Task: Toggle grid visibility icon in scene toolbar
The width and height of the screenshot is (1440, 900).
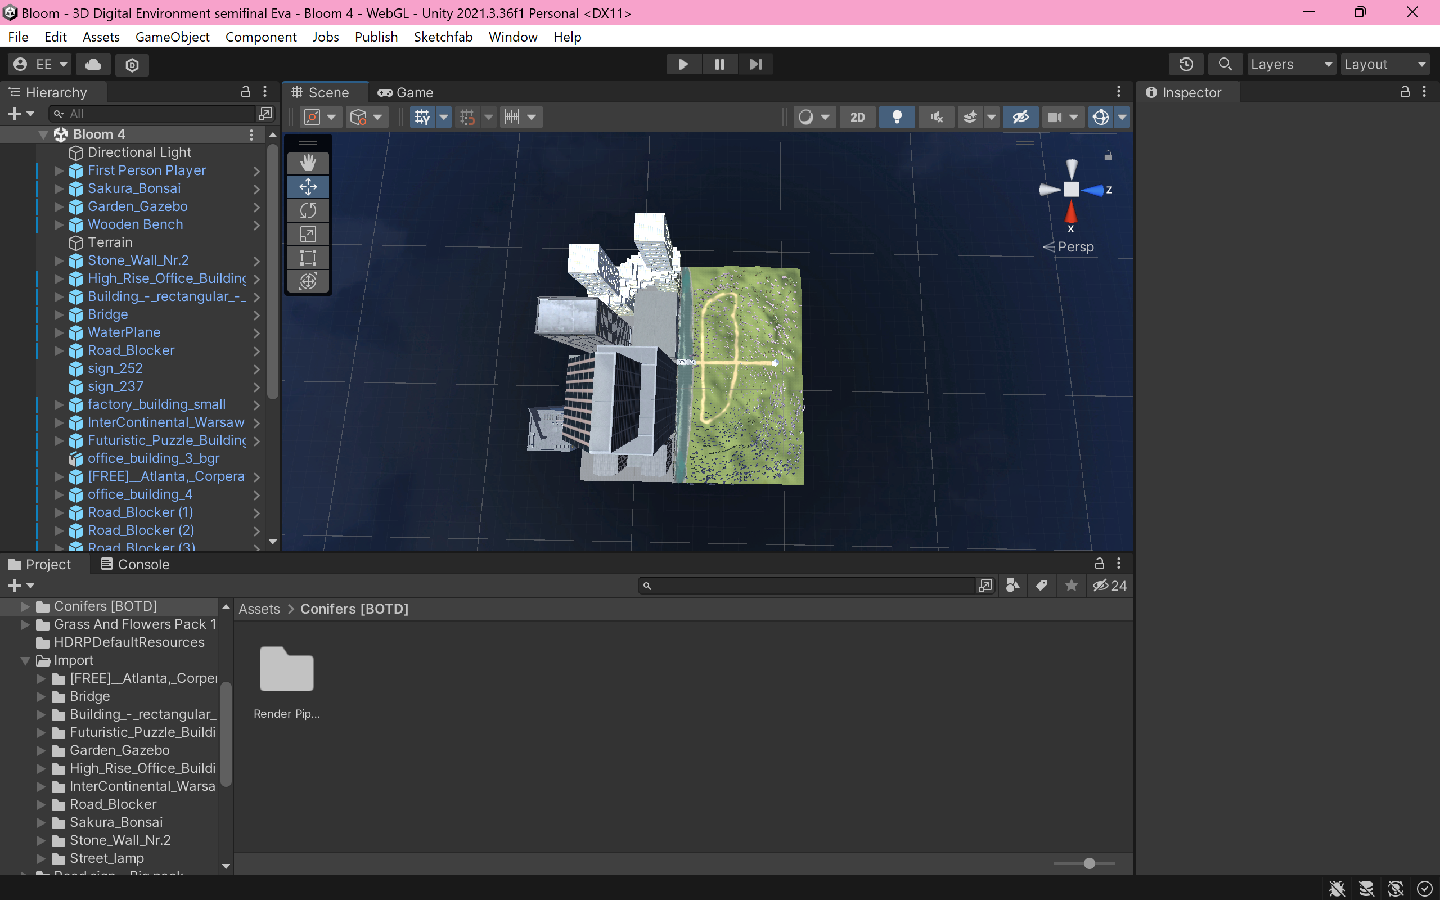Action: [x=422, y=116]
